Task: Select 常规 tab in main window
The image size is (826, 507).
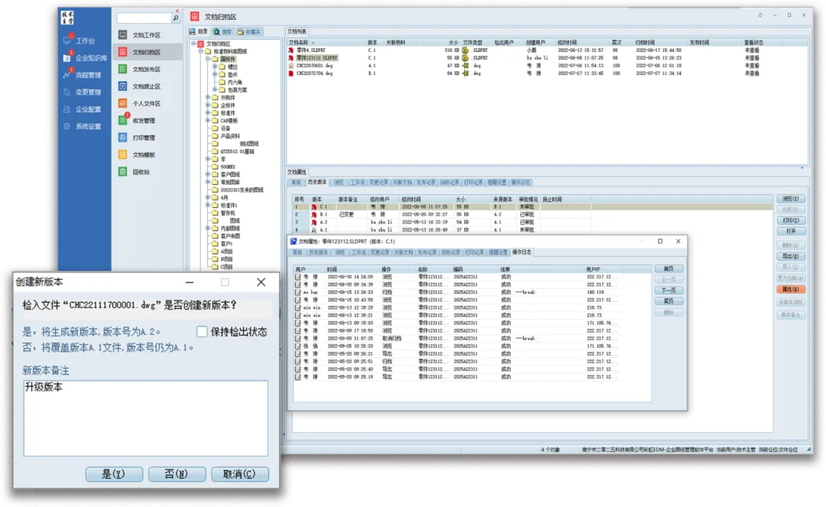Action: 296,182
